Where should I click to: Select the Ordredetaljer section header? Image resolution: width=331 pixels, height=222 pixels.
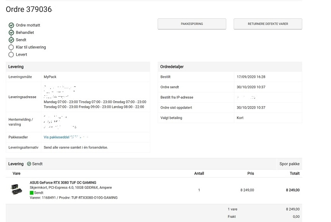coord(172,67)
